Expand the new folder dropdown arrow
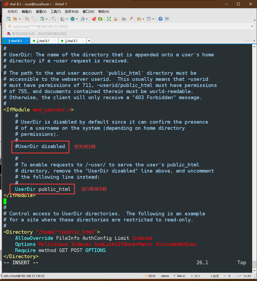Screen dimensions: 257x281 click(143, 19)
